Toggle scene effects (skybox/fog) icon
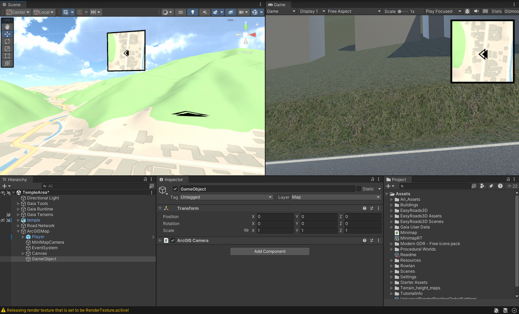The height and width of the screenshot is (314, 519). click(215, 12)
